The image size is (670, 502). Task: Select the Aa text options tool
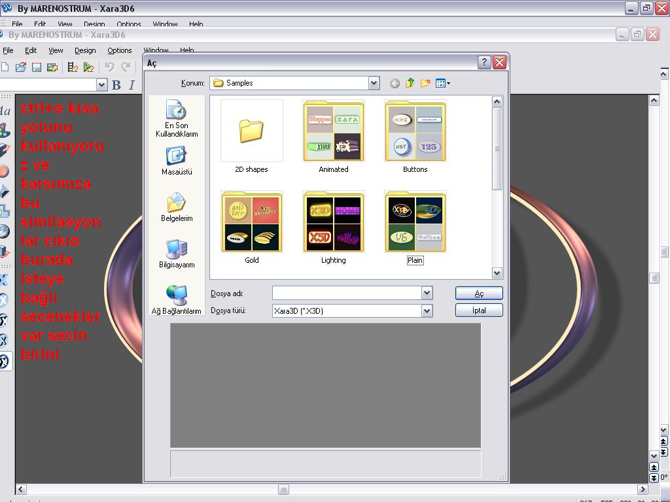tap(5, 111)
